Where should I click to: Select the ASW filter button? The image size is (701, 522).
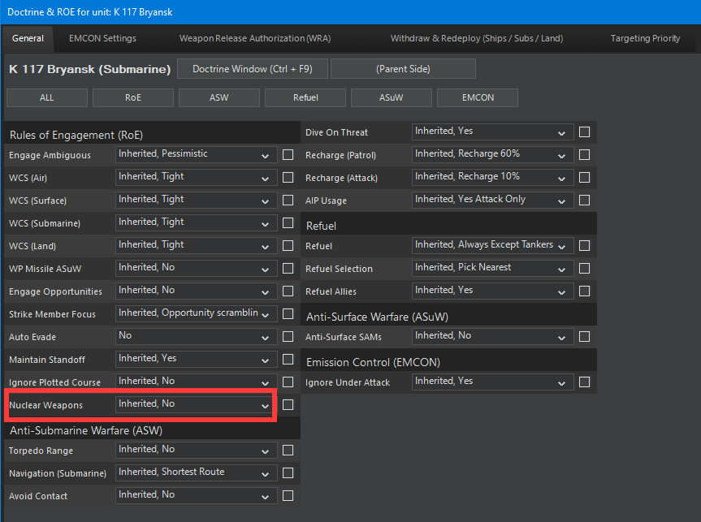point(219,97)
